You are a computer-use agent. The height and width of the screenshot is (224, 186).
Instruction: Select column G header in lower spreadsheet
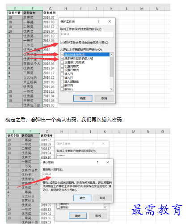(47, 132)
